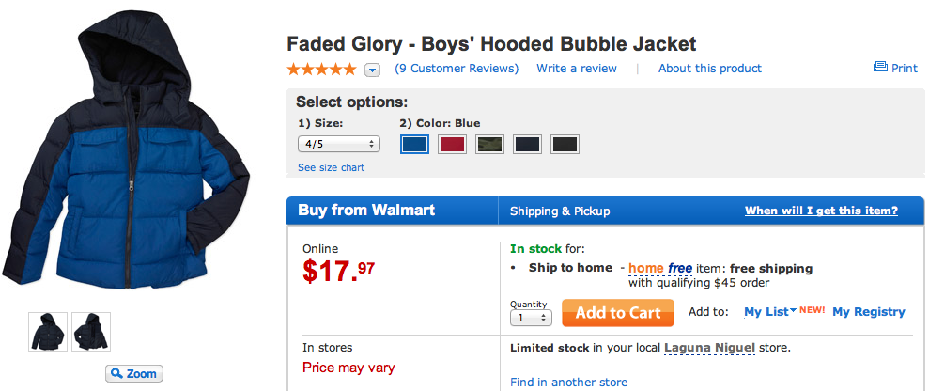The width and height of the screenshot is (929, 391).
Task: Open the Size dropdown showing 4/5
Action: coord(338,144)
